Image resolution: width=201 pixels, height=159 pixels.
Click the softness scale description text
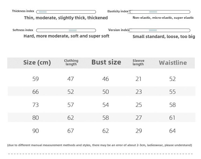click(66, 36)
